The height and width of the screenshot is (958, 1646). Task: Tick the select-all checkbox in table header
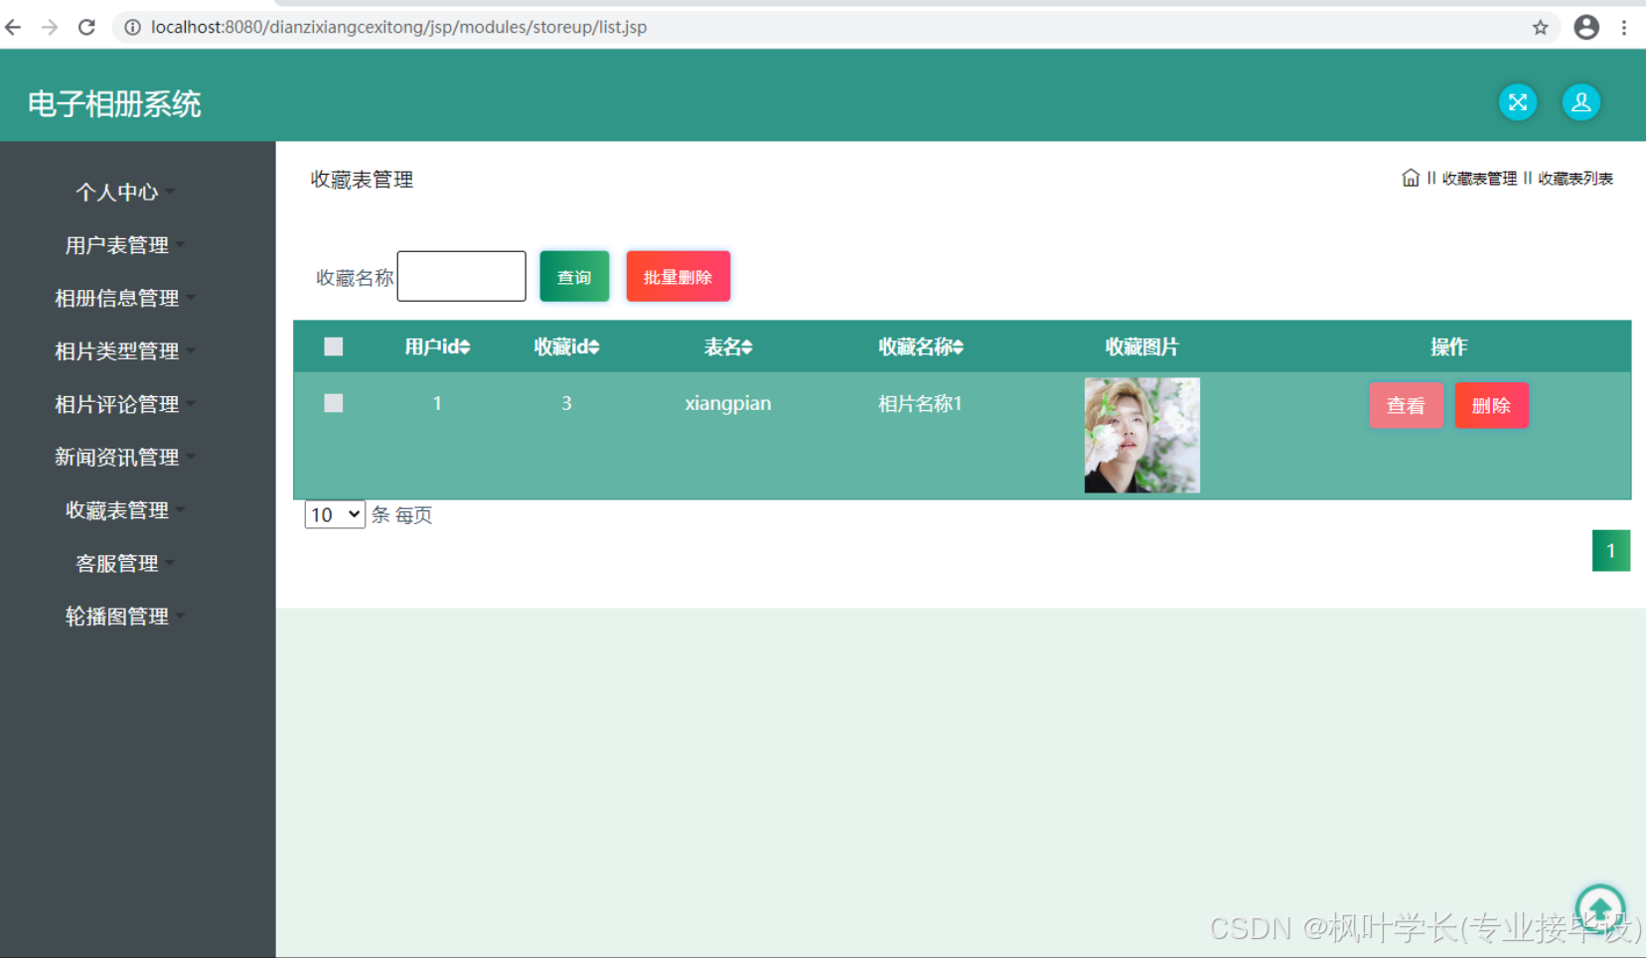[334, 346]
